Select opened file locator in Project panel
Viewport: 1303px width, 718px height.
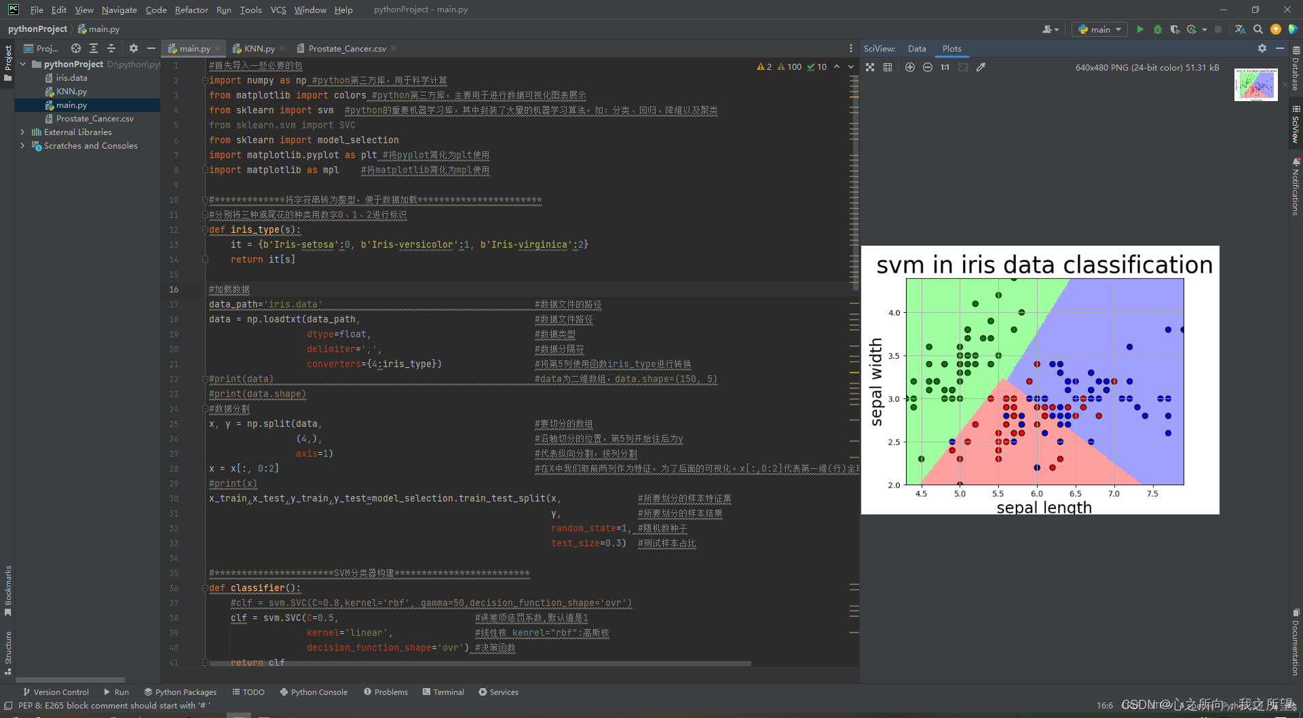(x=76, y=48)
